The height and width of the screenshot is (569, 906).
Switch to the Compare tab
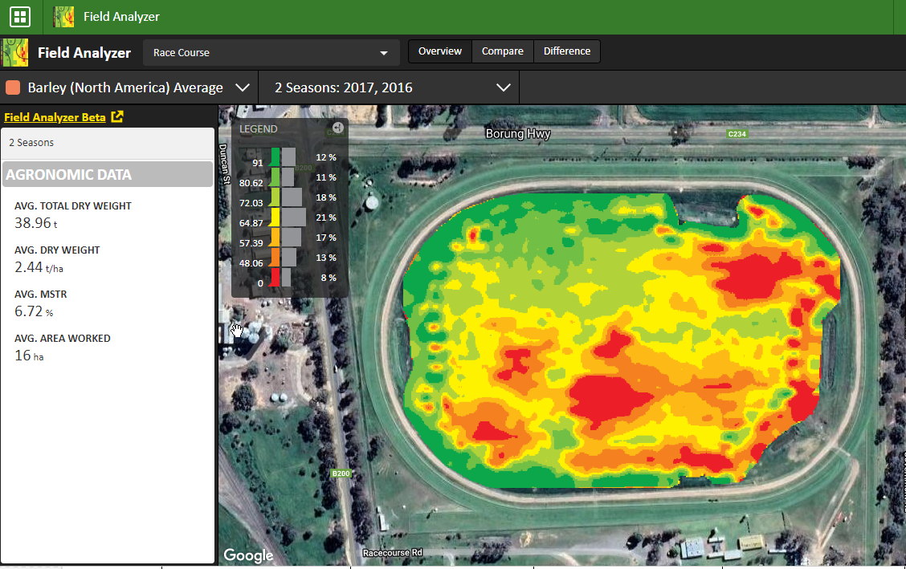503,51
